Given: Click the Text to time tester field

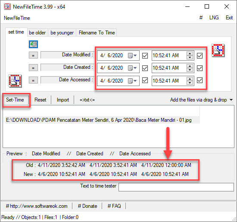Looking at the screenshot, I should coord(176,187).
